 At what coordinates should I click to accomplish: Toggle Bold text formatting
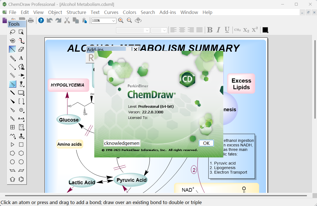click(x=210, y=30)
